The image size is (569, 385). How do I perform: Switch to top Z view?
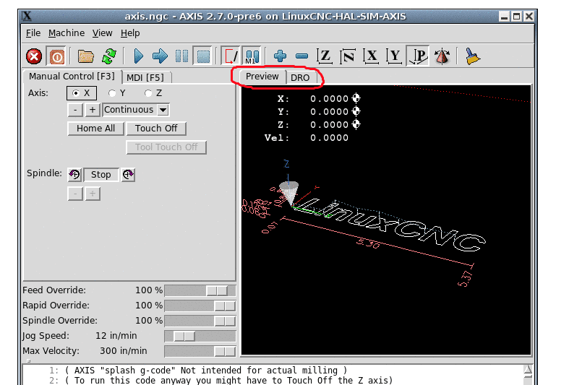(325, 56)
